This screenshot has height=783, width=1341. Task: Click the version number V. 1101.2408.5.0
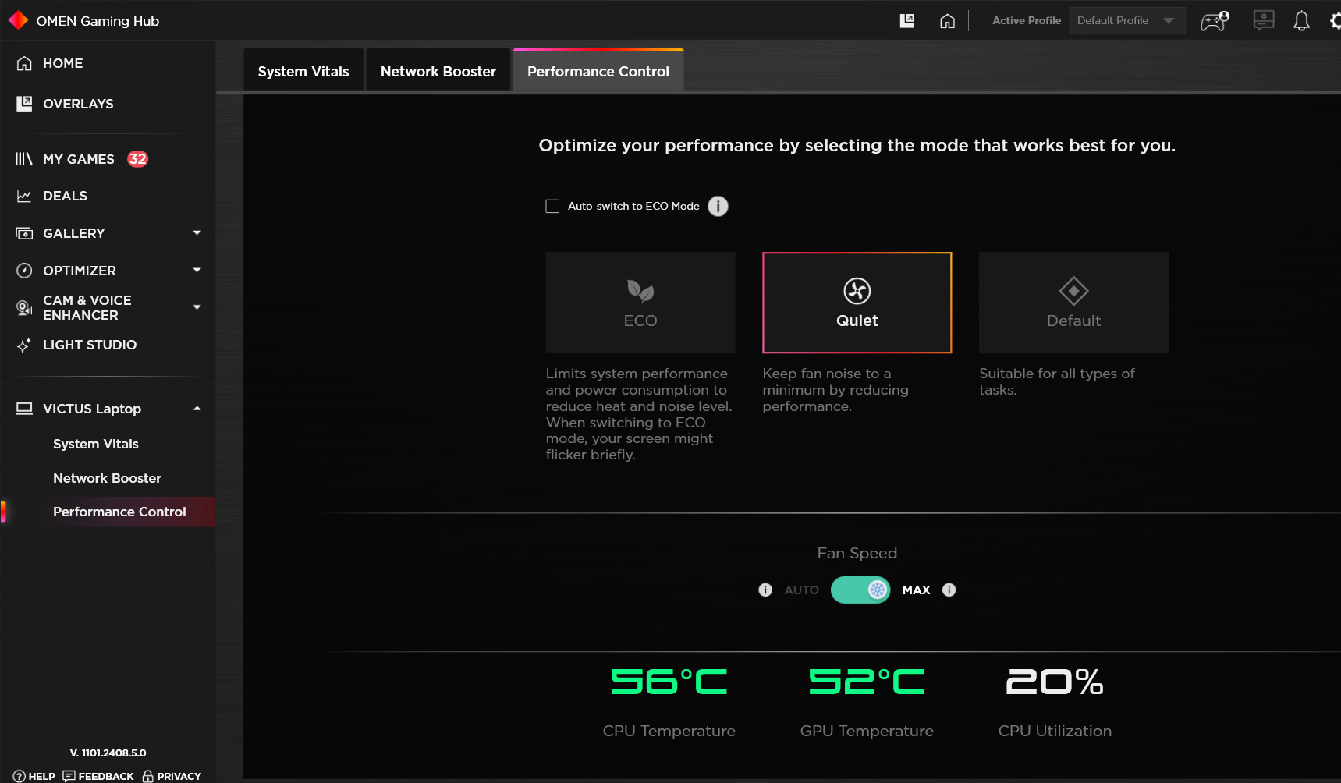(x=108, y=753)
